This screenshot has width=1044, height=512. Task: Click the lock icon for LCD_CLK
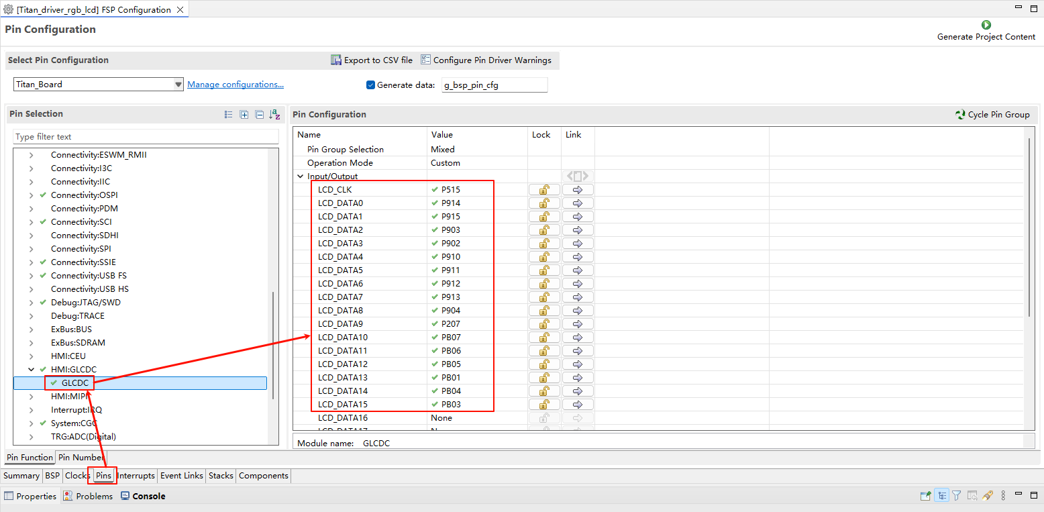click(544, 190)
